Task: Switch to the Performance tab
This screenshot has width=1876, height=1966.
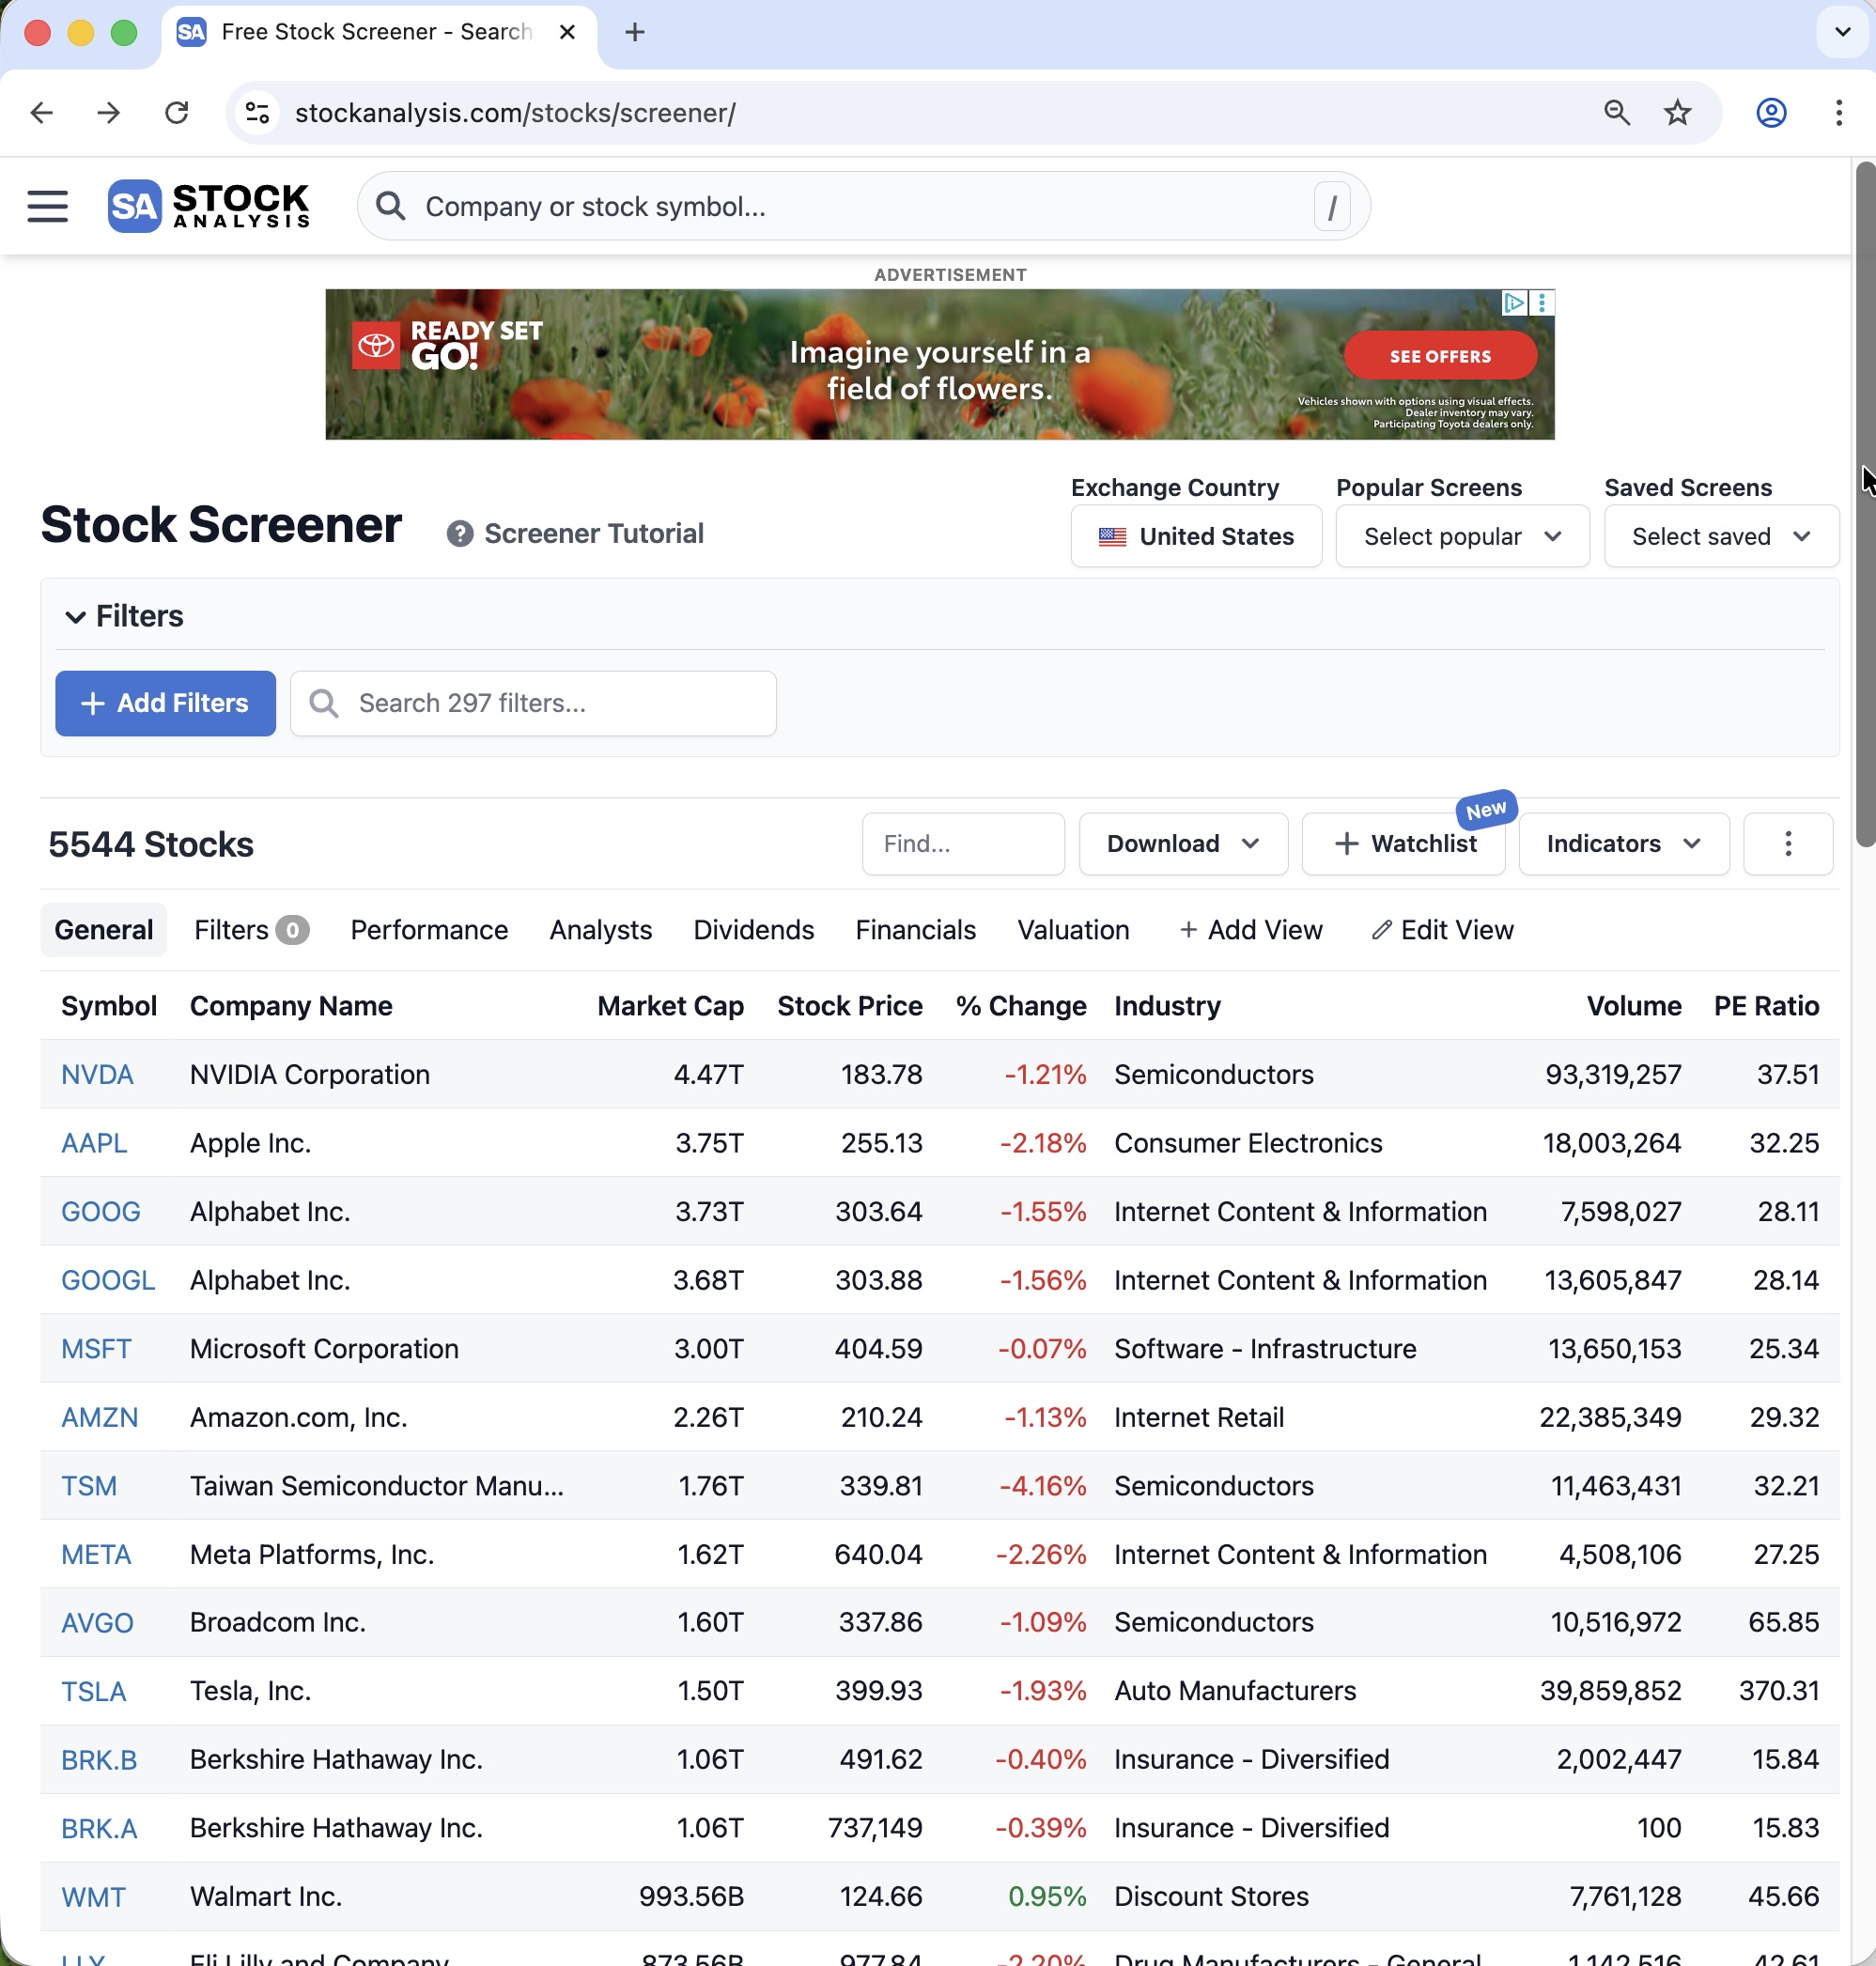Action: pos(429,929)
